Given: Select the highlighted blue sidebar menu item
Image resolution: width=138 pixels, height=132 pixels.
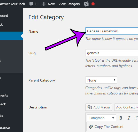Looking at the screenshot, I should [11, 36].
